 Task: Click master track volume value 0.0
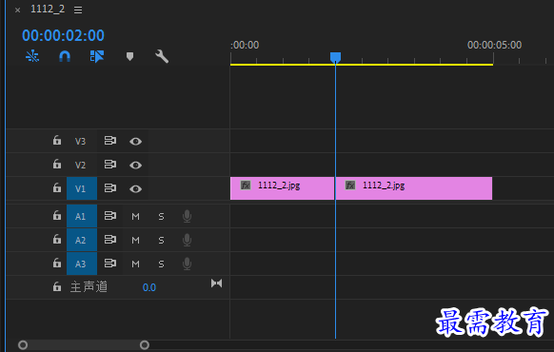point(149,287)
